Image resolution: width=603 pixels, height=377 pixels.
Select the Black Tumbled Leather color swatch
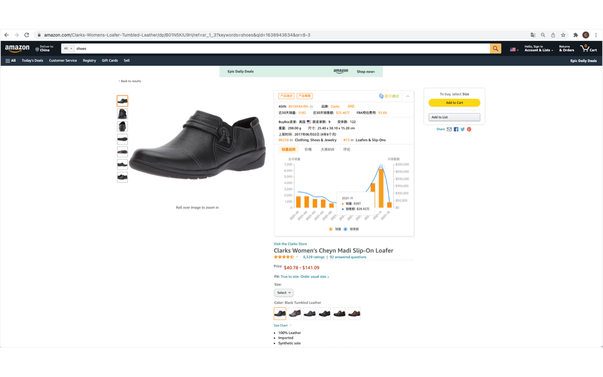pos(280,313)
